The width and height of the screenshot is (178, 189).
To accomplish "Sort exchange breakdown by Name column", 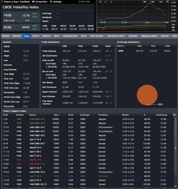I will coord(121,46).
